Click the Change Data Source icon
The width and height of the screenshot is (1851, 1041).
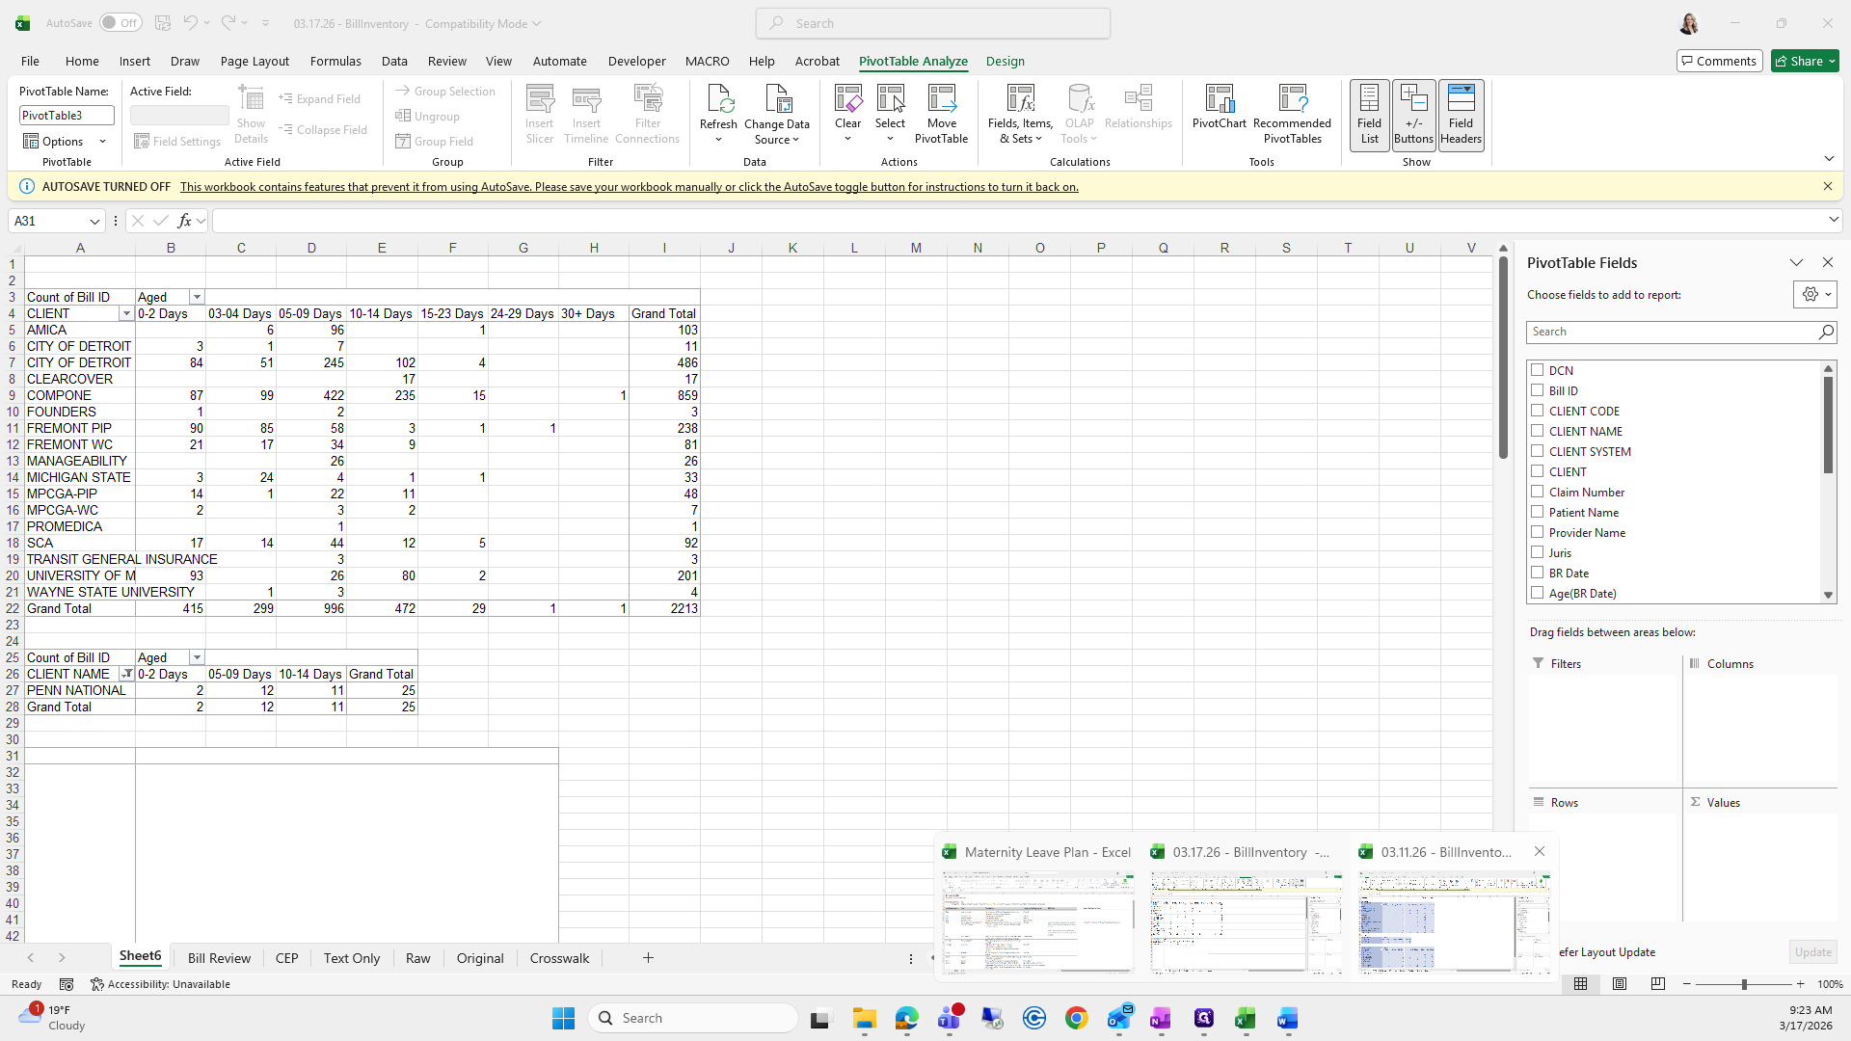pos(777,100)
